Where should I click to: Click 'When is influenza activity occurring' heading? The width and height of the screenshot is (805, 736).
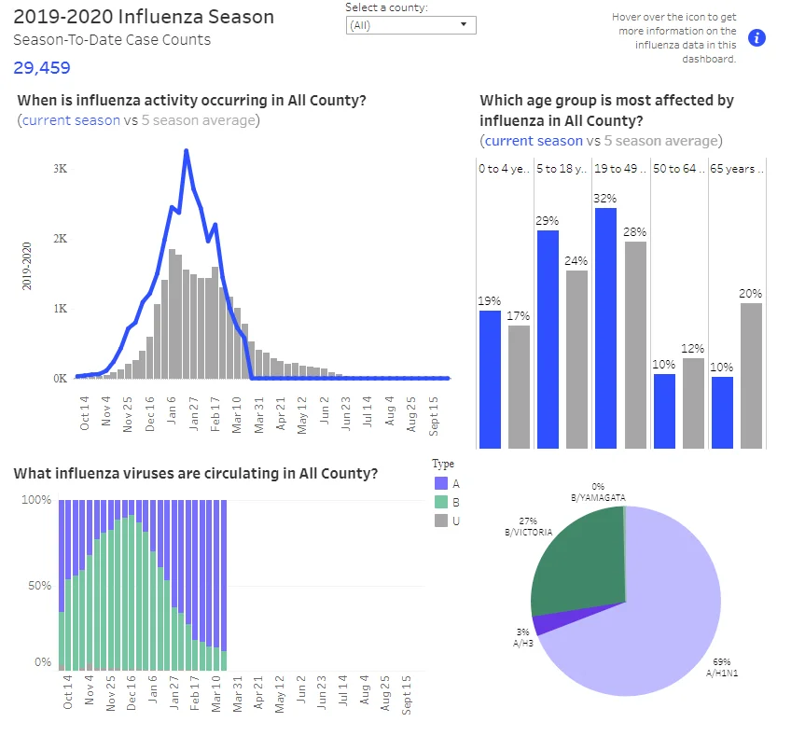(192, 100)
